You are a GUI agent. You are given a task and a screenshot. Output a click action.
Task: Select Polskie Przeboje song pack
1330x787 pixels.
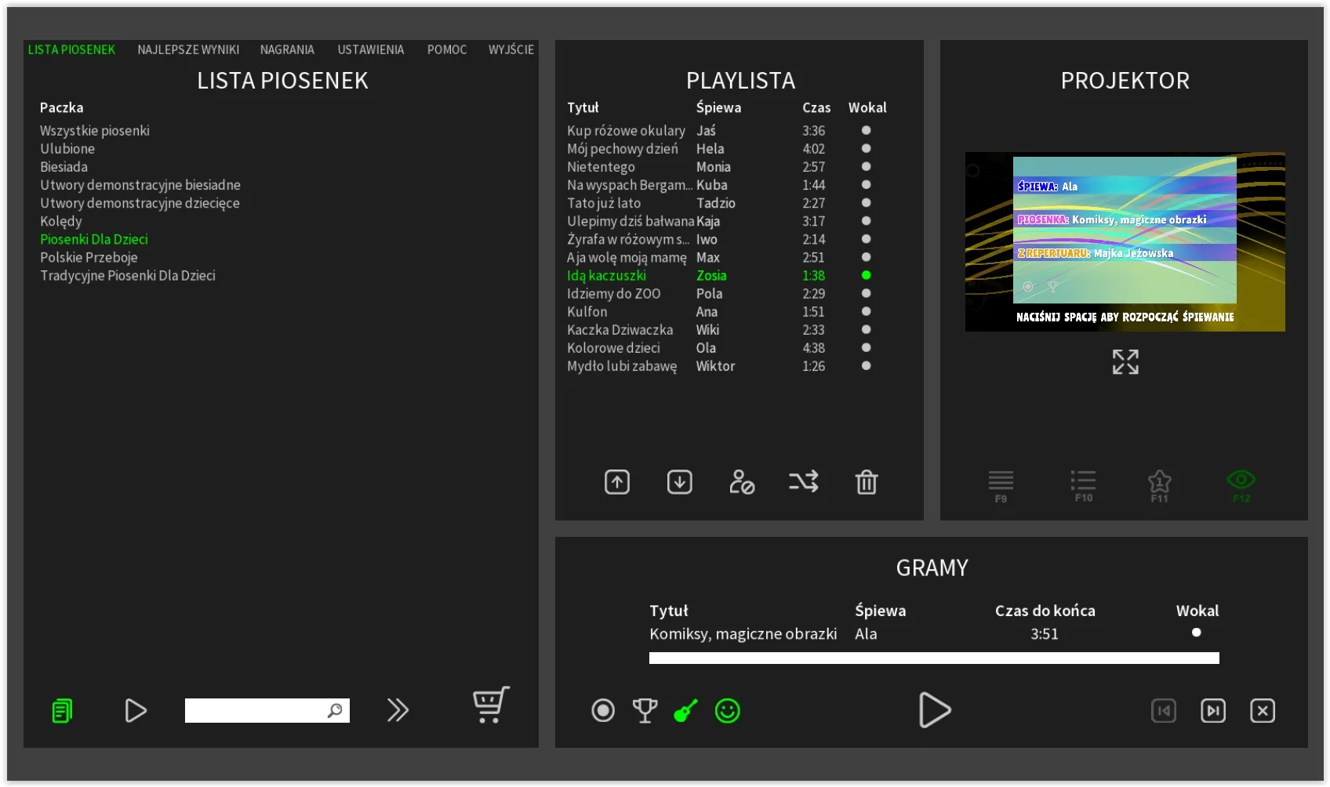point(89,257)
